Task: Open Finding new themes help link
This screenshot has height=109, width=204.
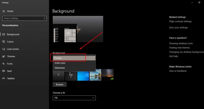Action: tap(180, 48)
